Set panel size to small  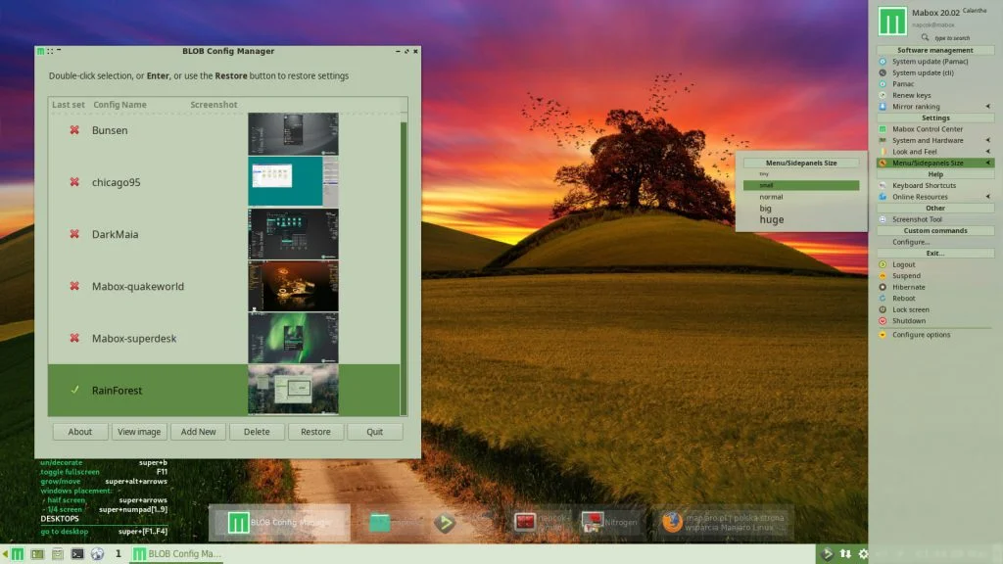pos(801,185)
